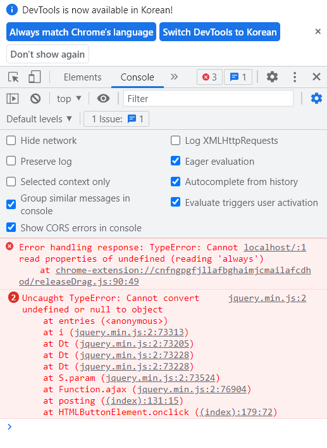The height and width of the screenshot is (448, 327).
Task: Focus the console Filter input field
Action: [208, 99]
